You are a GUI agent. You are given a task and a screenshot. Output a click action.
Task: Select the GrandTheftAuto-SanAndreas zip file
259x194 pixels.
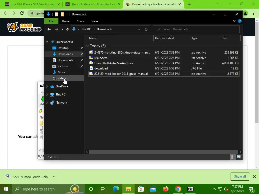coord(164,63)
